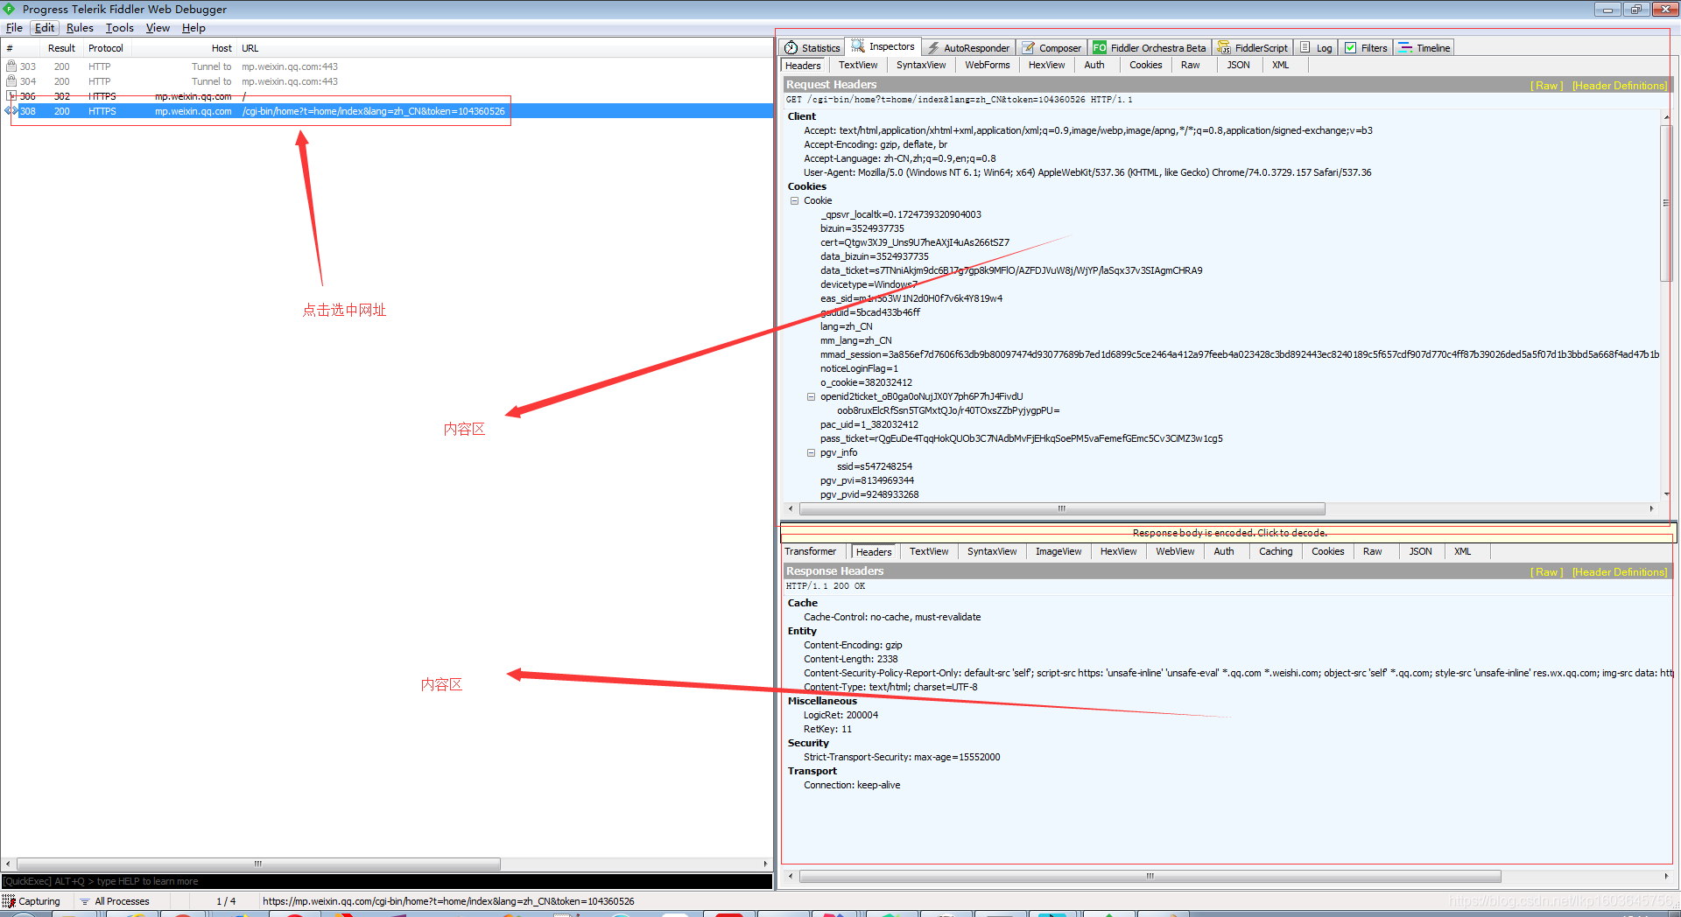This screenshot has width=1681, height=917.
Task: Sort sessions by Host column
Action: coord(222,48)
